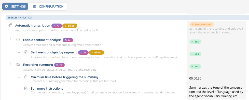Click the gear icon in the Settings tab
Image resolution: width=249 pixels, height=100 pixels.
point(7,7)
